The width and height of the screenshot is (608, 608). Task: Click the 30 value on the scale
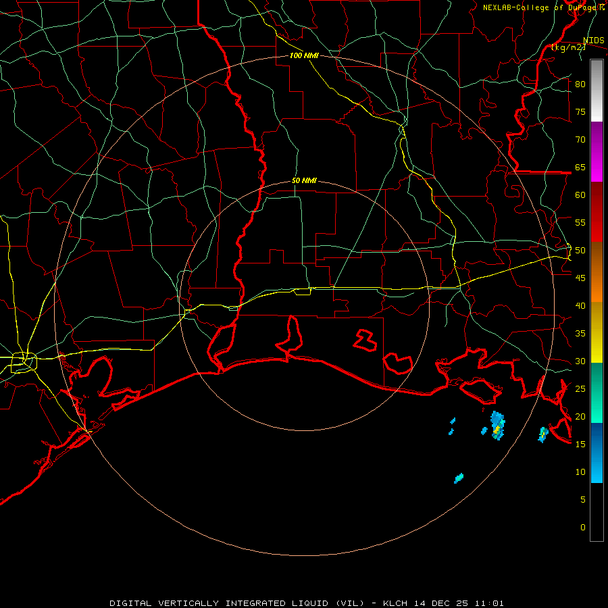(580, 361)
